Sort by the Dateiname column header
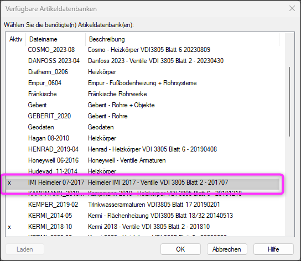 click(x=56, y=39)
